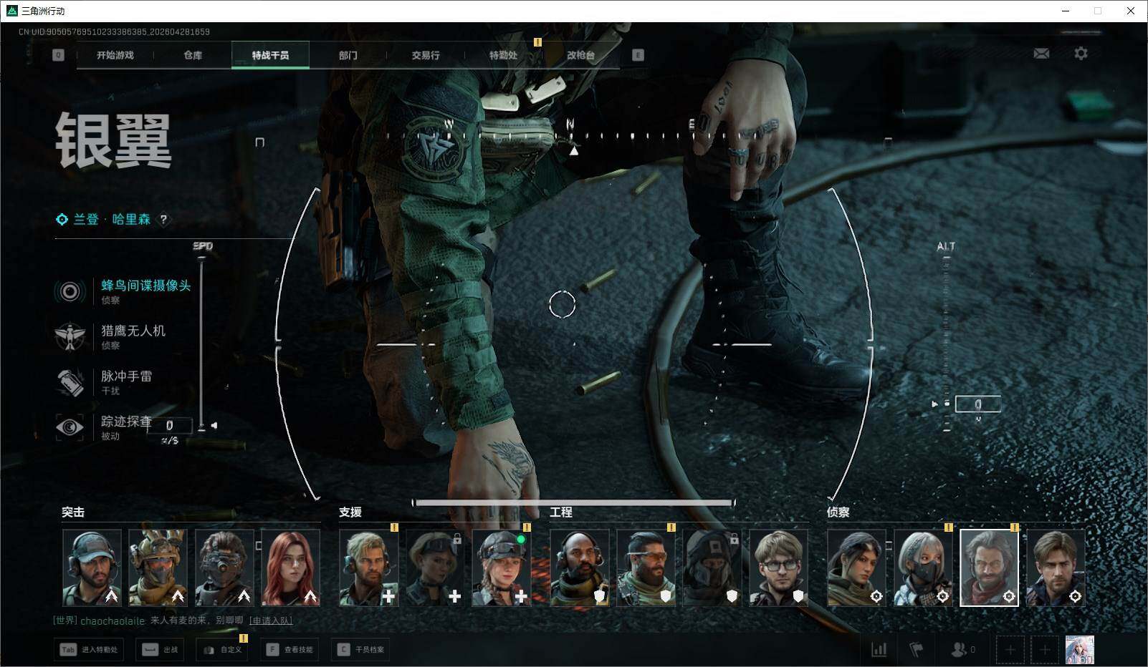Screen dimensions: 1148x667
Task: Select the 猎鹰无人机 eagle skill icon
Action: [x=70, y=336]
